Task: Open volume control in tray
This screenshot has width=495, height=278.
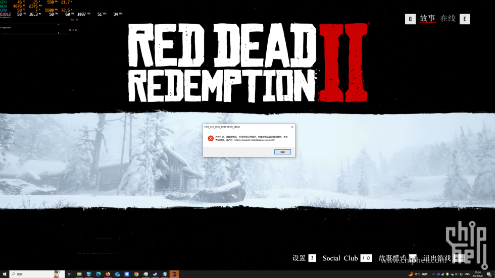Action: [457, 274]
